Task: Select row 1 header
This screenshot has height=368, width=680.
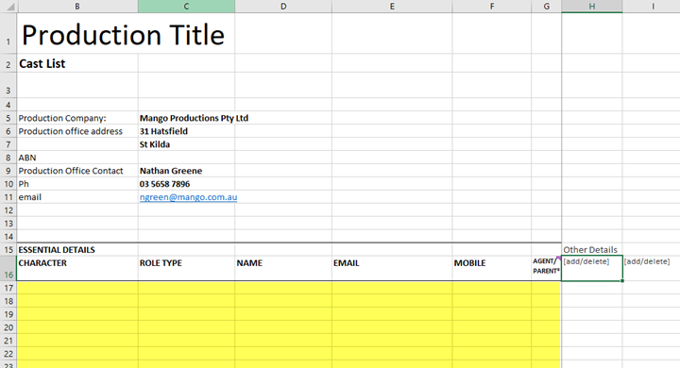Action: pyautogui.click(x=8, y=33)
